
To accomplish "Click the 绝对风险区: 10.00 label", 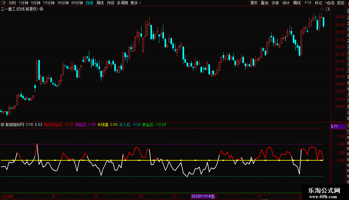I will (59, 125).
